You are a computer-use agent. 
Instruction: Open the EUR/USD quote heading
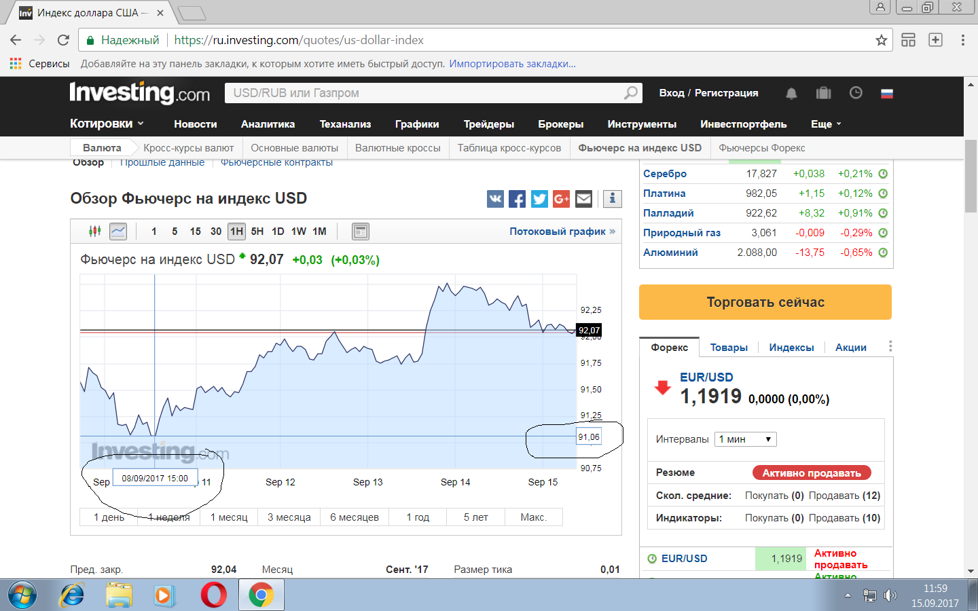pyautogui.click(x=706, y=377)
